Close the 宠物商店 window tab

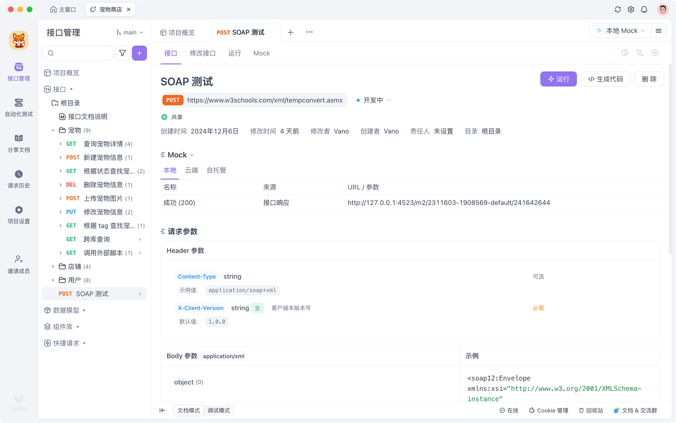pos(128,9)
